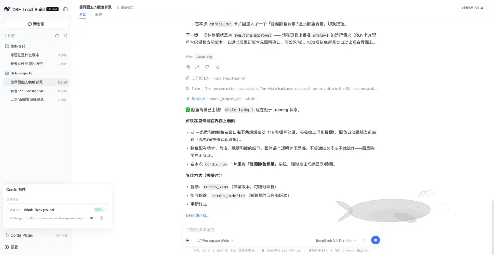
Task: Start a new session with 新会话
Action: click(x=36, y=24)
